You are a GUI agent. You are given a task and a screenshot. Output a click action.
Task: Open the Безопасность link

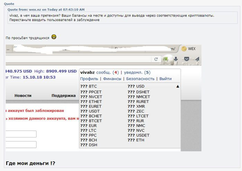(140, 79)
